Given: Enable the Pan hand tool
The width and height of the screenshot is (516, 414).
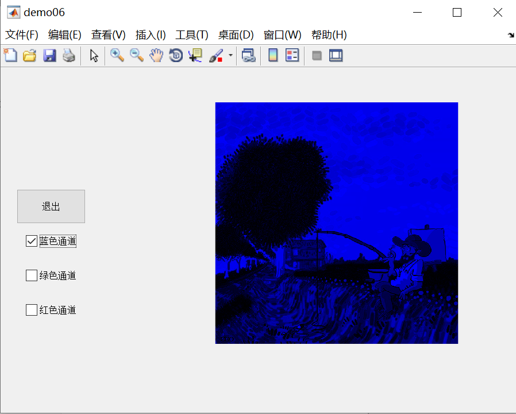Looking at the screenshot, I should (x=156, y=55).
